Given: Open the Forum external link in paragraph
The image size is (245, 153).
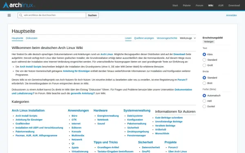Looking at the screenshot, I should [182, 80].
